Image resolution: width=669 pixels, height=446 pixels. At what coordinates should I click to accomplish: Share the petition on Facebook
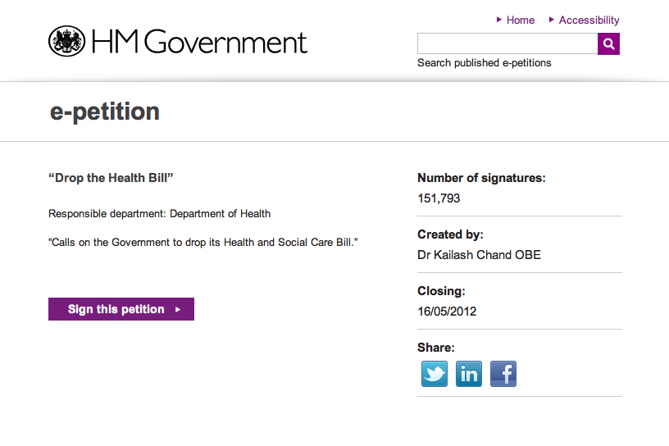point(503,374)
